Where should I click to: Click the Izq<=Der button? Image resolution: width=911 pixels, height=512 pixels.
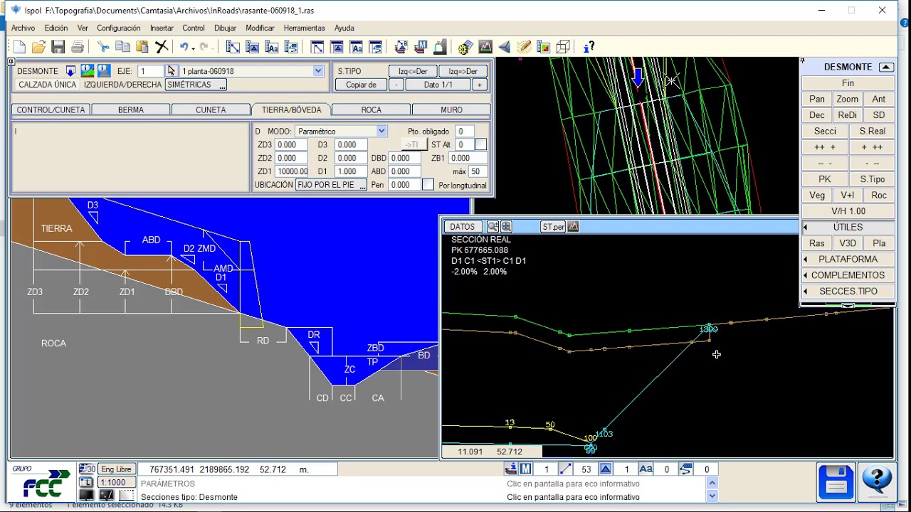tap(412, 71)
